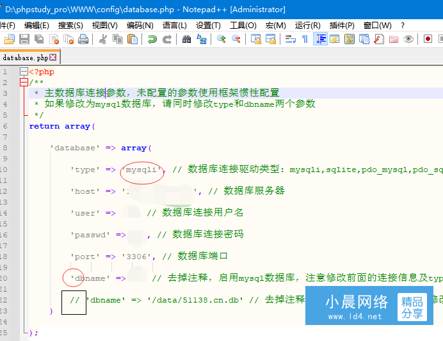Close the database.php tab
443x341 pixels.
[x=53, y=58]
